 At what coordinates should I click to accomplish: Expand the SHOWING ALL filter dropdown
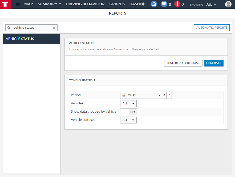(211, 5)
